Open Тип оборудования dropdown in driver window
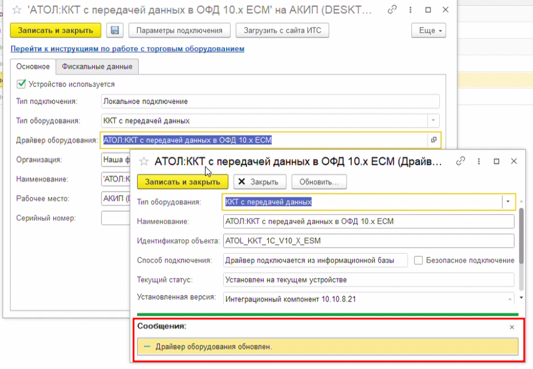 (x=508, y=202)
